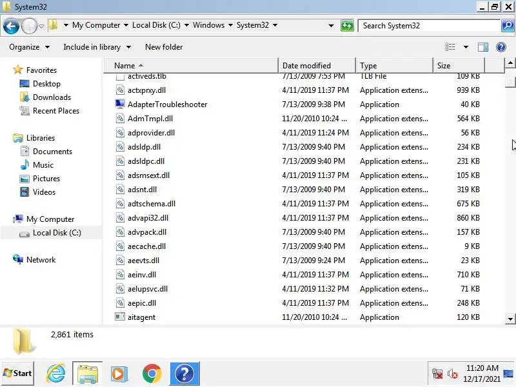This screenshot has width=516, height=387.
Task: Select the adsmsext.dll file icon
Action: point(120,175)
